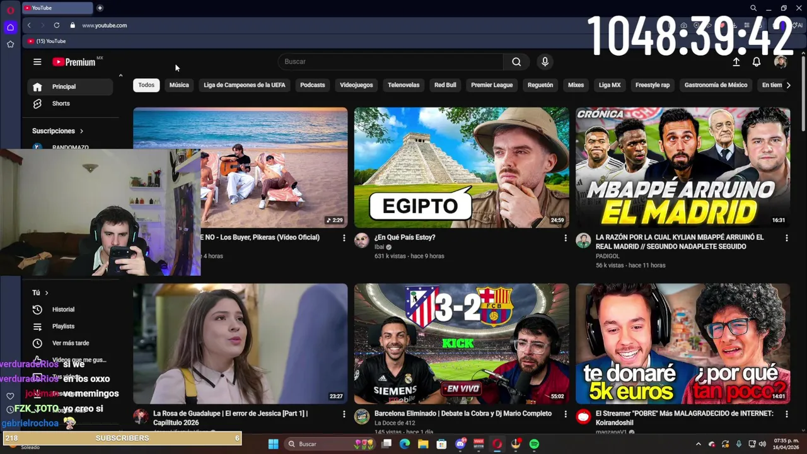Go back with the browser back arrow
807x454 pixels.
(29, 25)
